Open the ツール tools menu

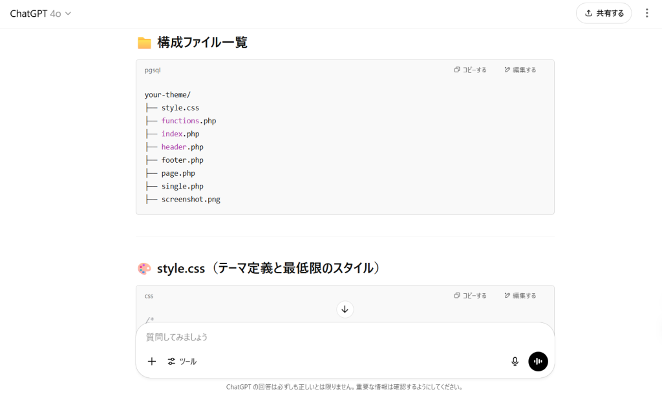[182, 362]
